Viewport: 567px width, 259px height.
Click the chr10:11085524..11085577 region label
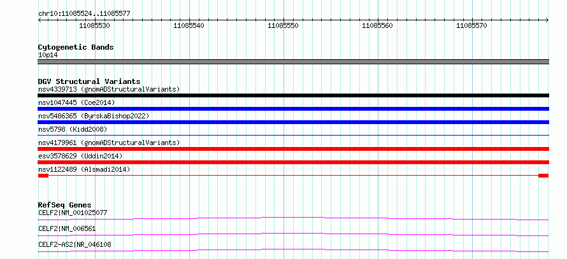84,14
